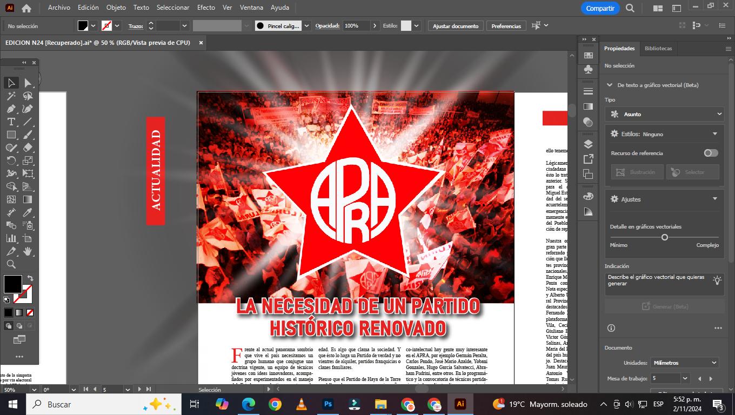Expand the Opacidad value arrow
The height and width of the screenshot is (415, 735).
375,26
